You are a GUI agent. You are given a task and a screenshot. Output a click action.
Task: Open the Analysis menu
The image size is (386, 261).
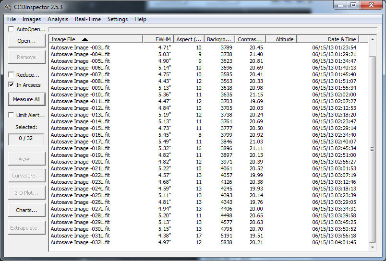(58, 19)
